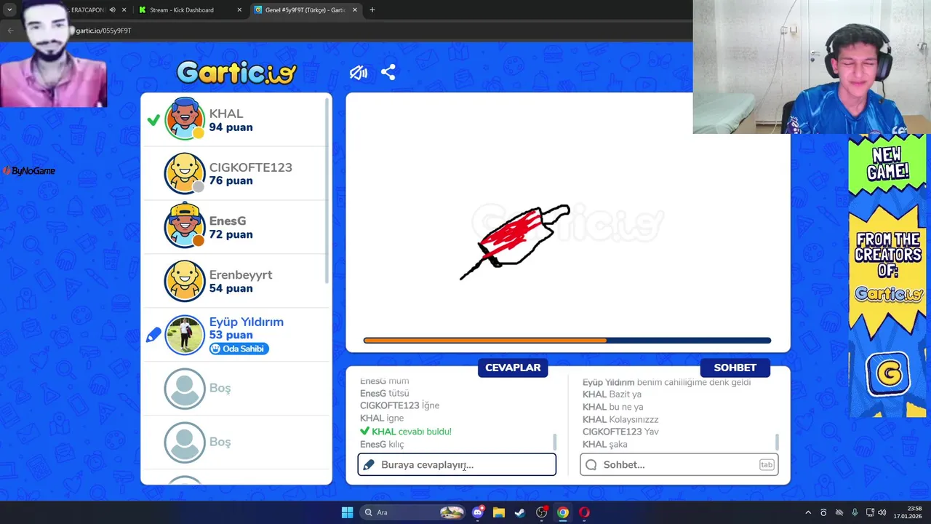Click 'CIGKOFTE123 Yav' chat message
931x524 pixels.
point(620,432)
